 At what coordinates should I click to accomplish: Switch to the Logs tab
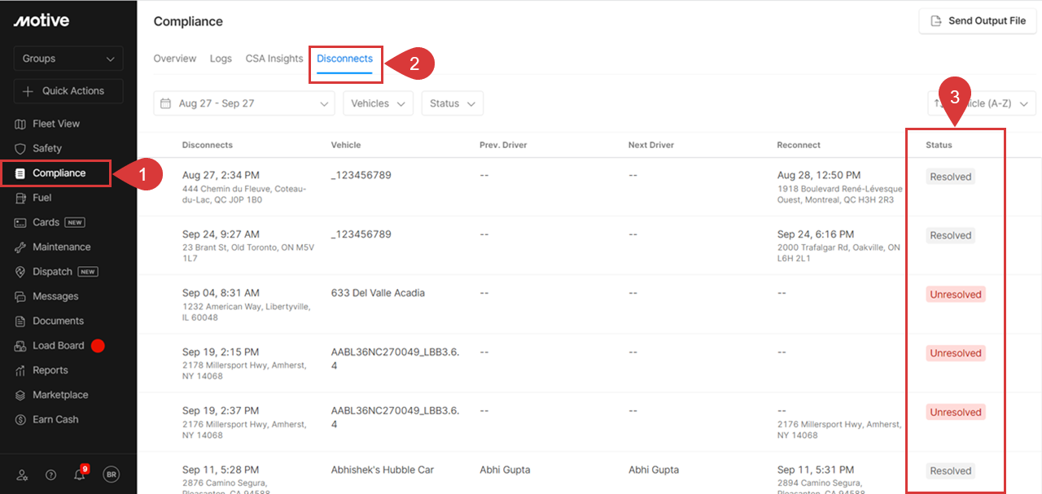221,59
